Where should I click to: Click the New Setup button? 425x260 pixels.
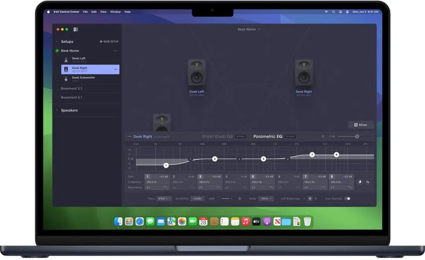tap(109, 41)
